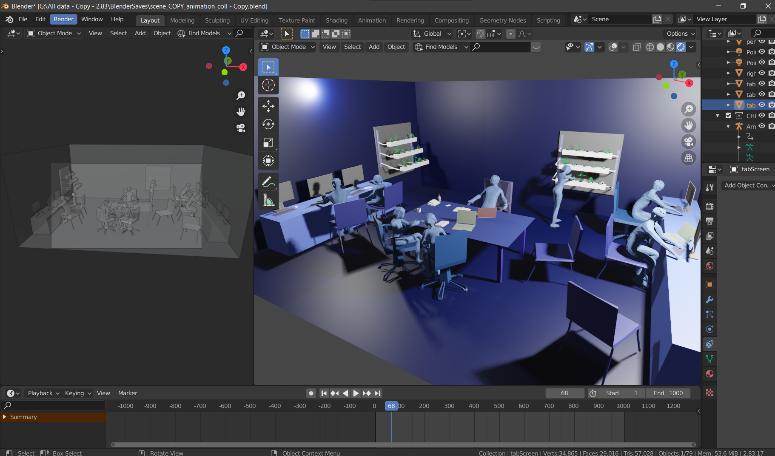Expand the Summary row in the timeline
This screenshot has height=456, width=775.
[5, 417]
